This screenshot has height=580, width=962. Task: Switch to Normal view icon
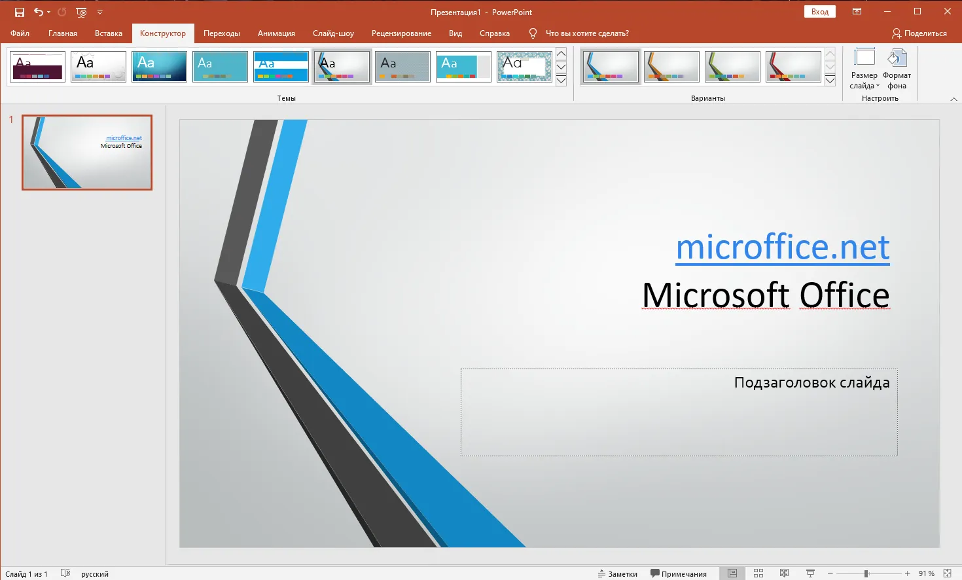pyautogui.click(x=732, y=573)
